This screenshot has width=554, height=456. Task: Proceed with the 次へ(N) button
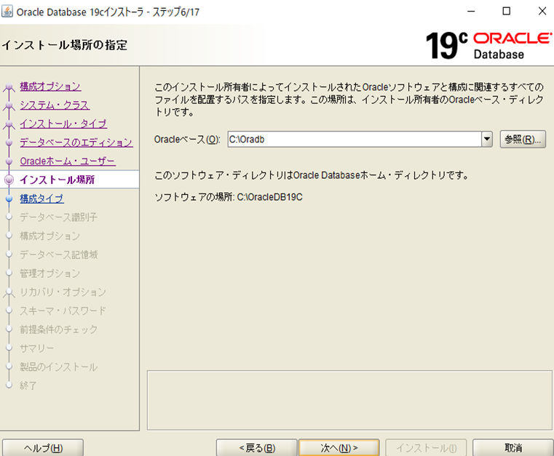click(x=339, y=448)
